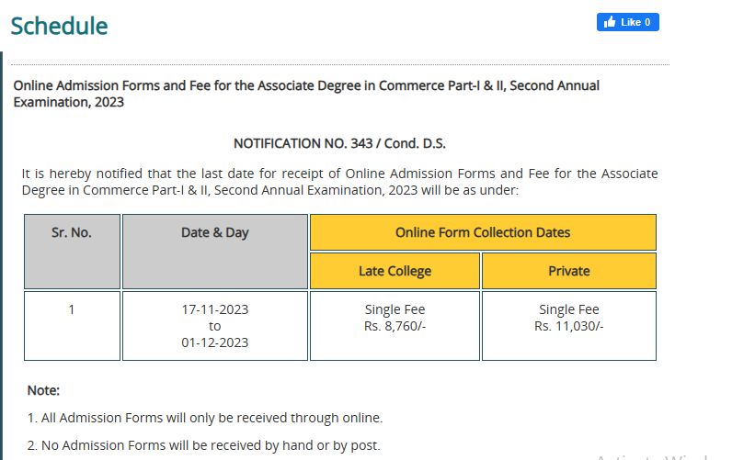Click note about no forms by hand

click(x=203, y=445)
